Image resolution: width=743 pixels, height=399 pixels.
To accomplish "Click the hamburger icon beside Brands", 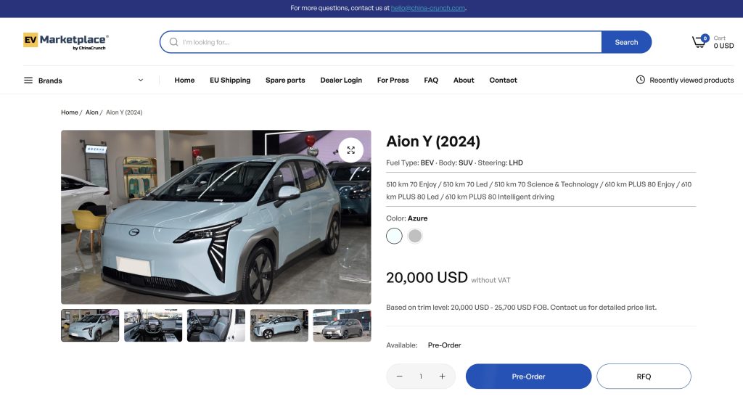I will (x=28, y=81).
